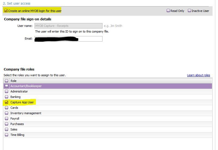Enable the Banking role checkbox

(x=7, y=97)
